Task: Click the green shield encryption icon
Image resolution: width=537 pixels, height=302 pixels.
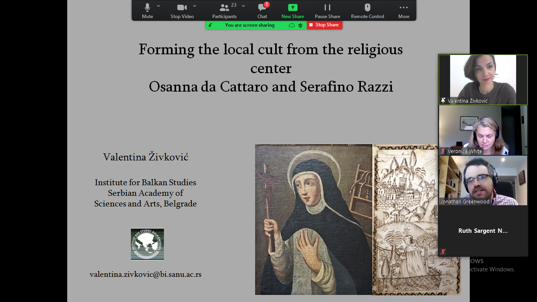Action: pos(300,25)
